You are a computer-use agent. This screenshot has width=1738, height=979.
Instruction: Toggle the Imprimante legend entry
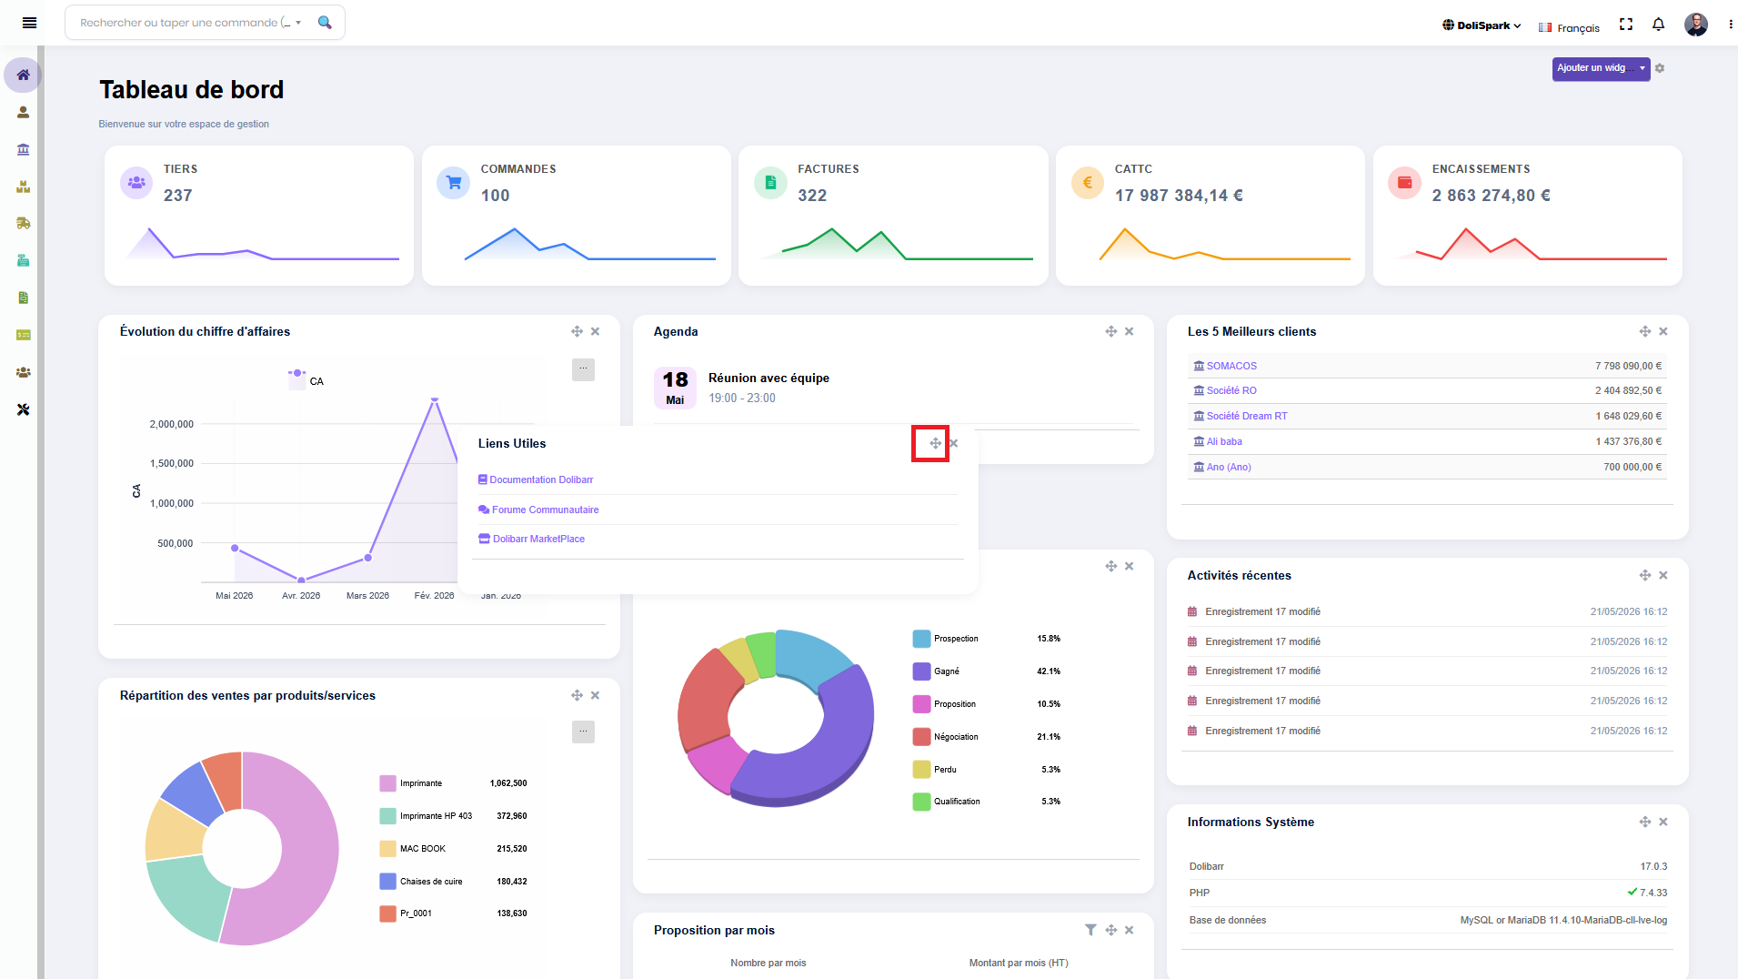click(x=411, y=783)
